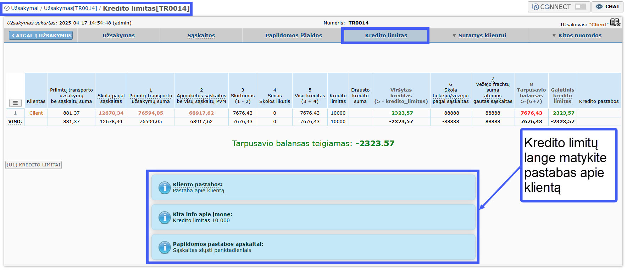Open the table hamburger menu icon

coord(15,103)
